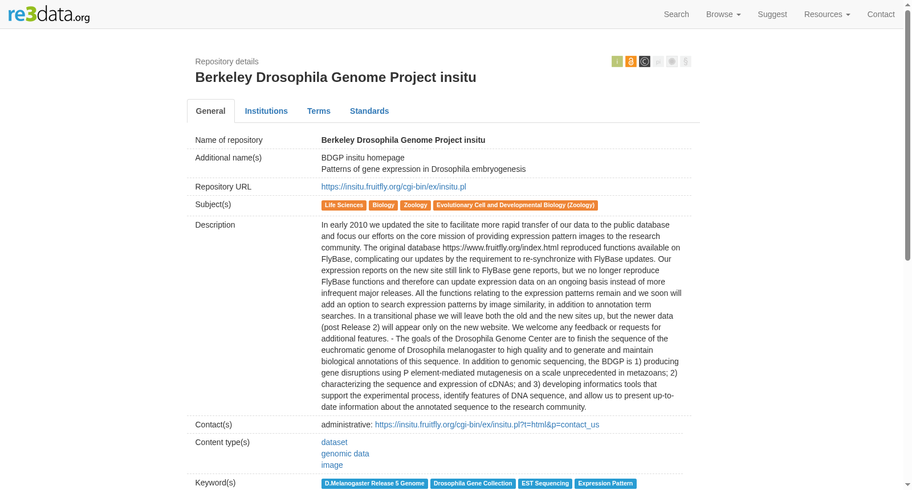Click the dark copyright license icon
This screenshot has width=912, height=490.
pos(644,61)
